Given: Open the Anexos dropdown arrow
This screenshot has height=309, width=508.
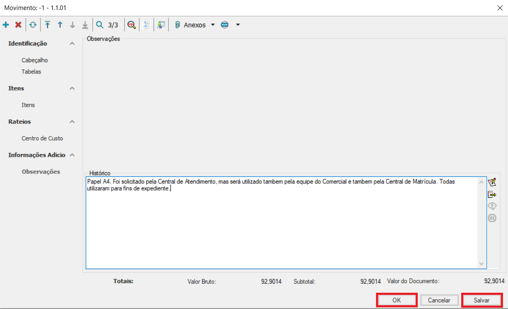Looking at the screenshot, I should pyautogui.click(x=213, y=25).
